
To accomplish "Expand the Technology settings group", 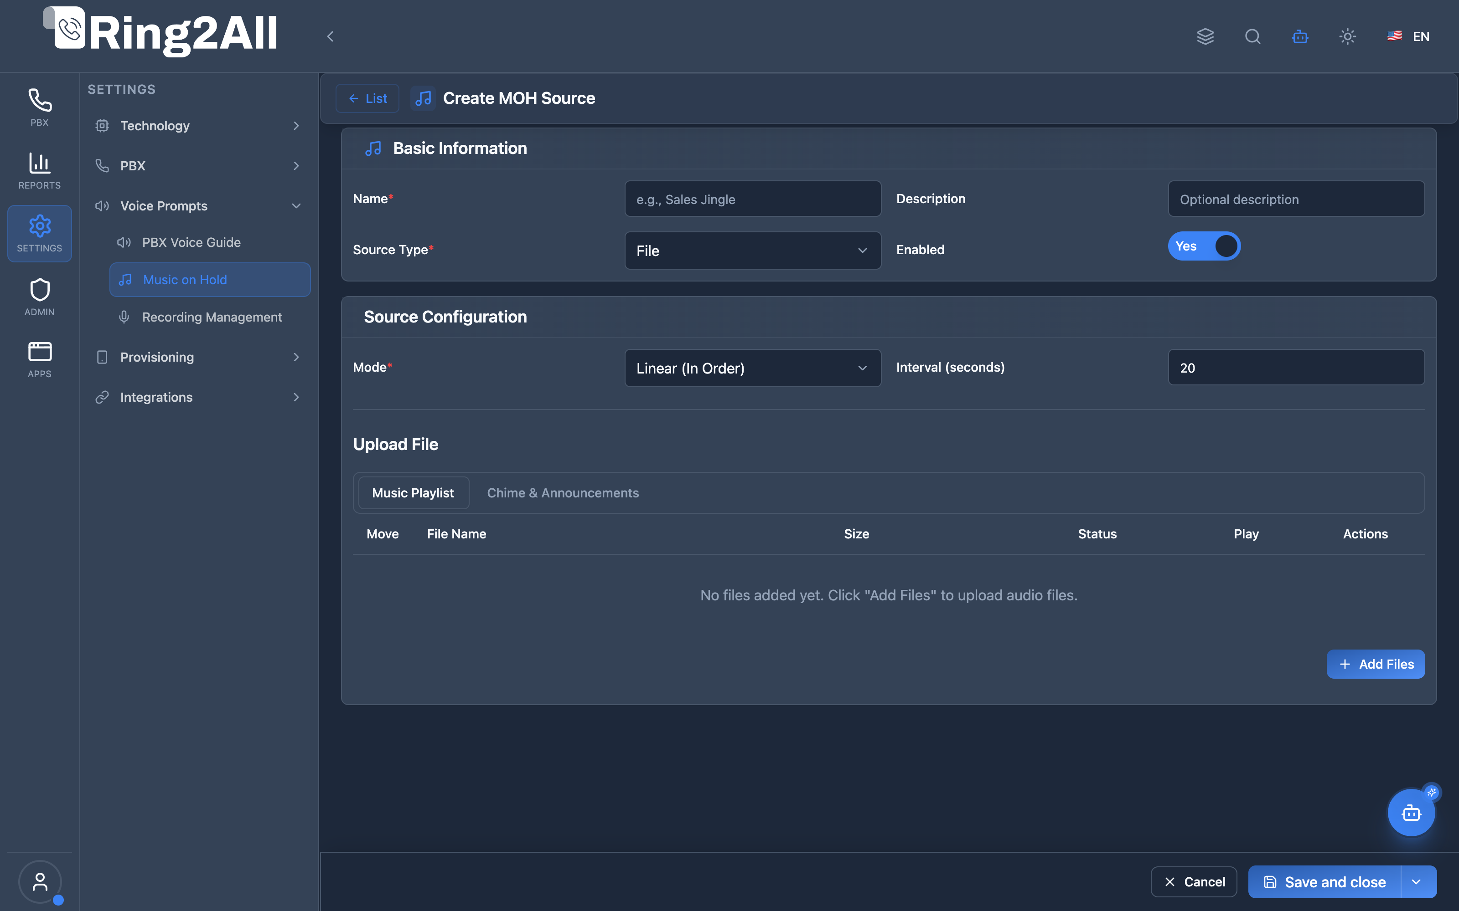I will 198,125.
